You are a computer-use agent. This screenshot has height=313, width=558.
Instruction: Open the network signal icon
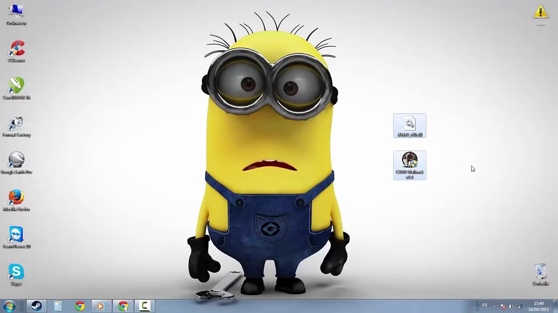pyautogui.click(x=519, y=306)
